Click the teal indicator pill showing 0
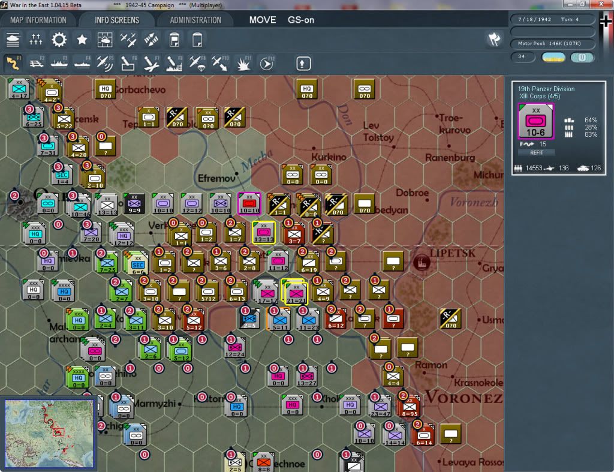 pyautogui.click(x=582, y=57)
